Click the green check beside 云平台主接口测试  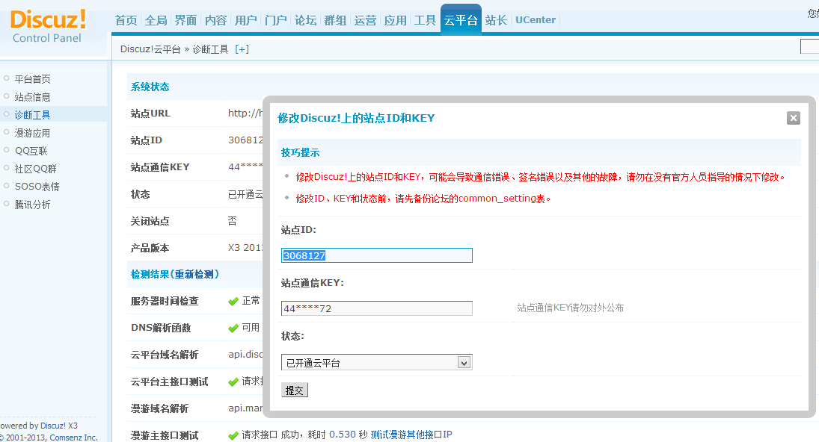pos(233,382)
